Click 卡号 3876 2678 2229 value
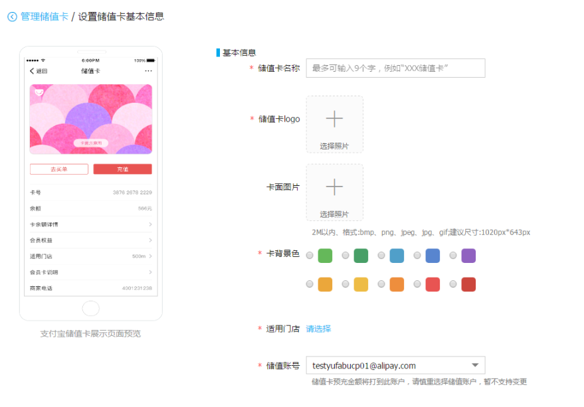Image resolution: width=584 pixels, height=407 pixels. coord(132,193)
